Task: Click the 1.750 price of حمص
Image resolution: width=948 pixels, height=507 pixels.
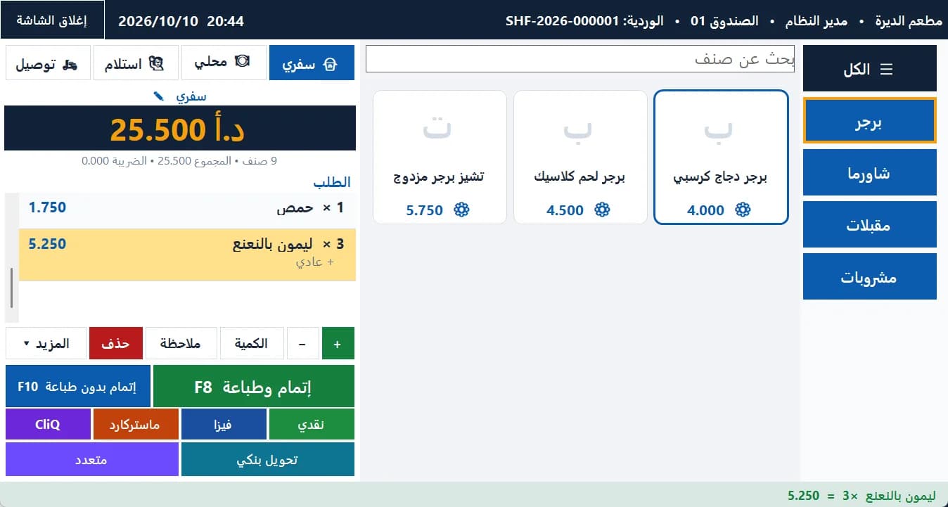Action: pyautogui.click(x=47, y=207)
